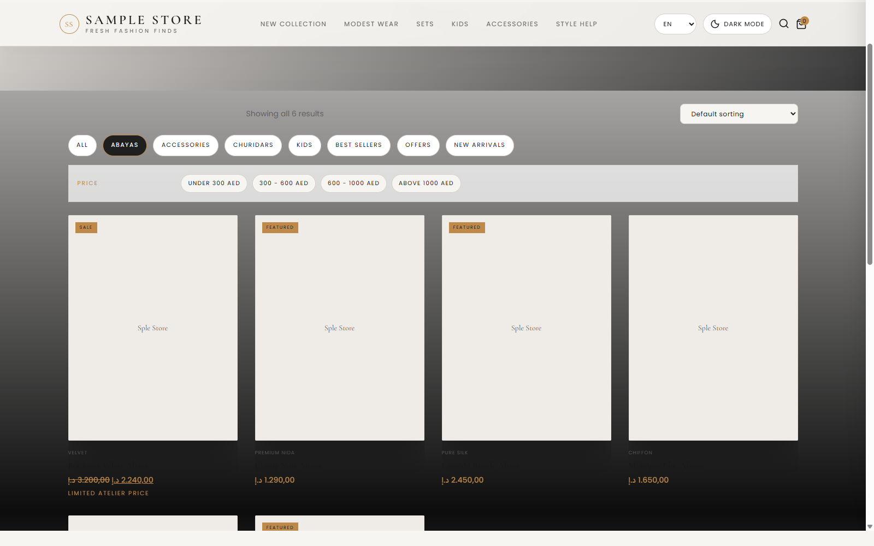Filter by Churidars category
The image size is (874, 546).
253,145
